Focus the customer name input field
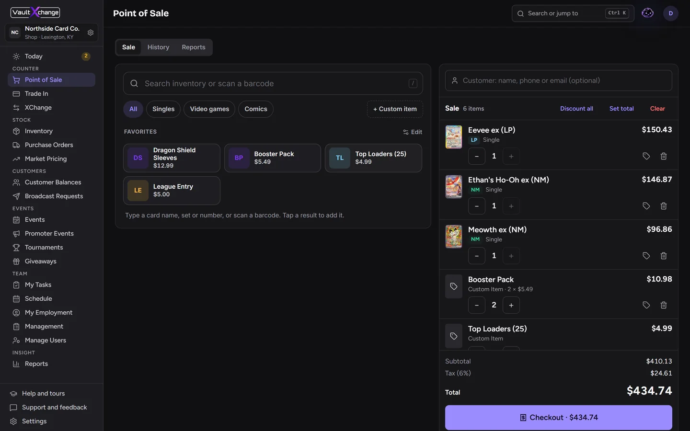Viewport: 690px width, 431px height. pyautogui.click(x=559, y=80)
